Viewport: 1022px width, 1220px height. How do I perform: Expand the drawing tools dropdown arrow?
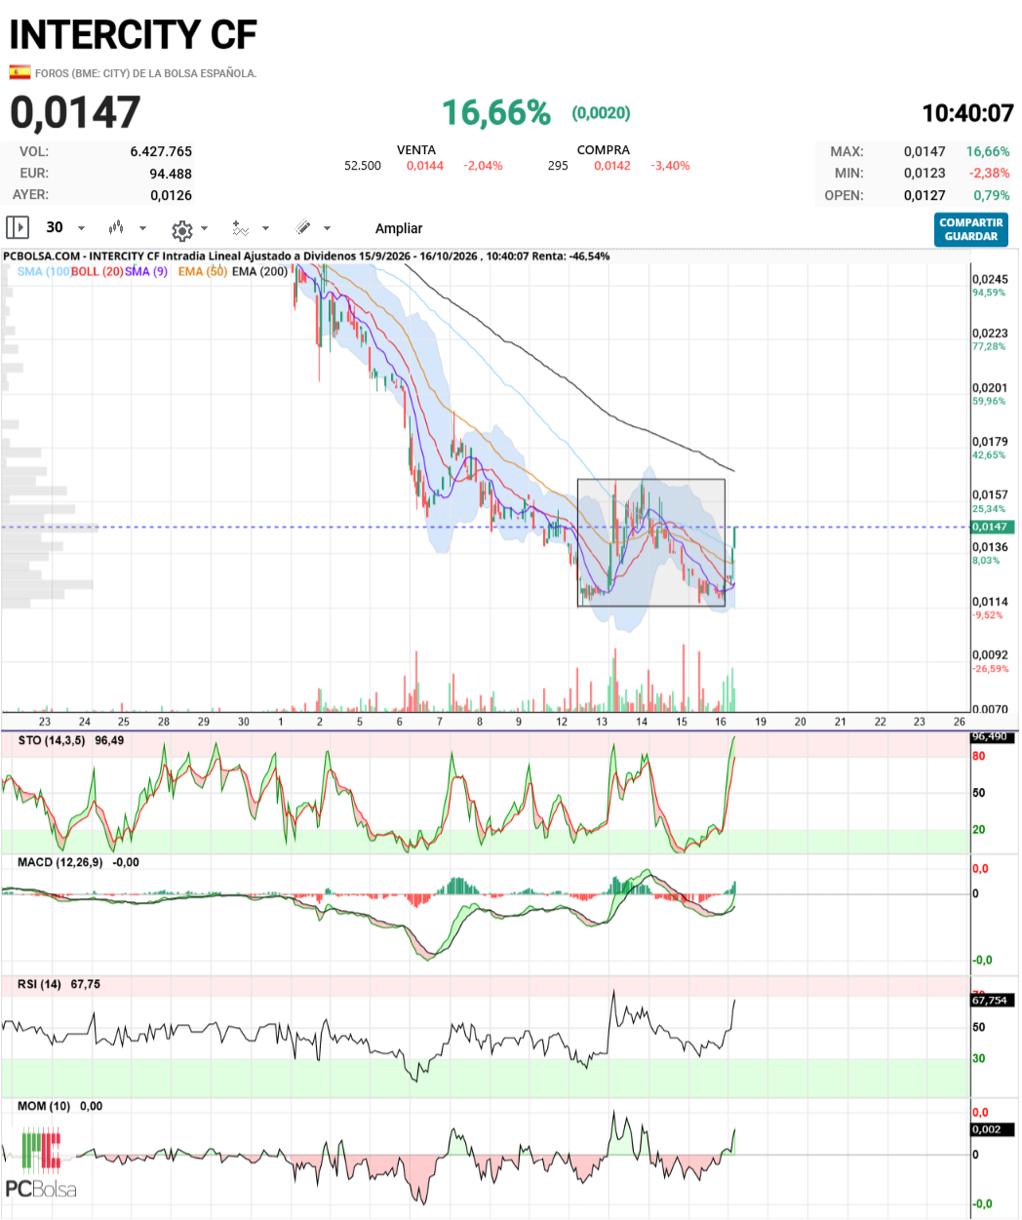(x=327, y=228)
